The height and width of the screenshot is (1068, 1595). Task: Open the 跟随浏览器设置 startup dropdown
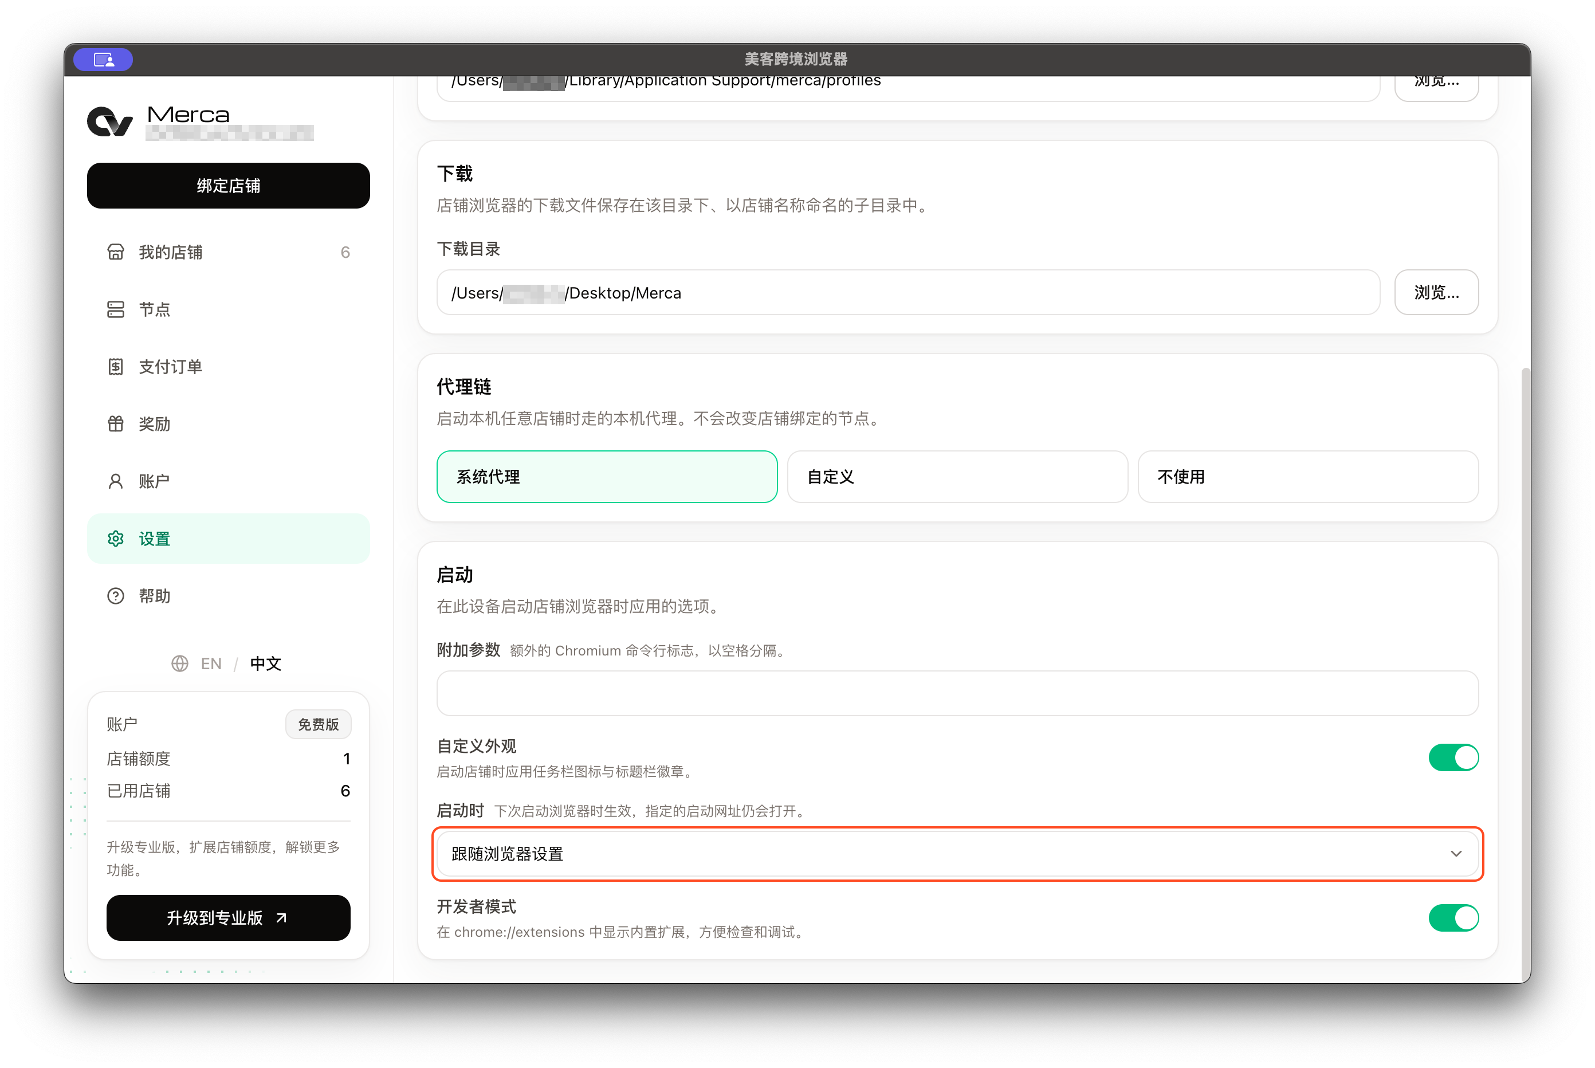(957, 854)
